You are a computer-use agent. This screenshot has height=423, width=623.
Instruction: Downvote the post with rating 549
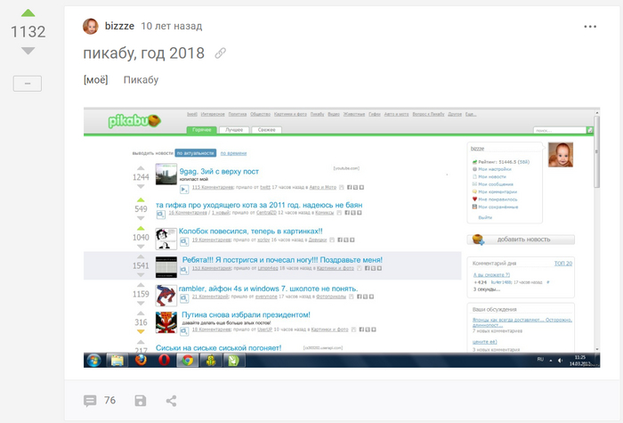pyautogui.click(x=141, y=218)
